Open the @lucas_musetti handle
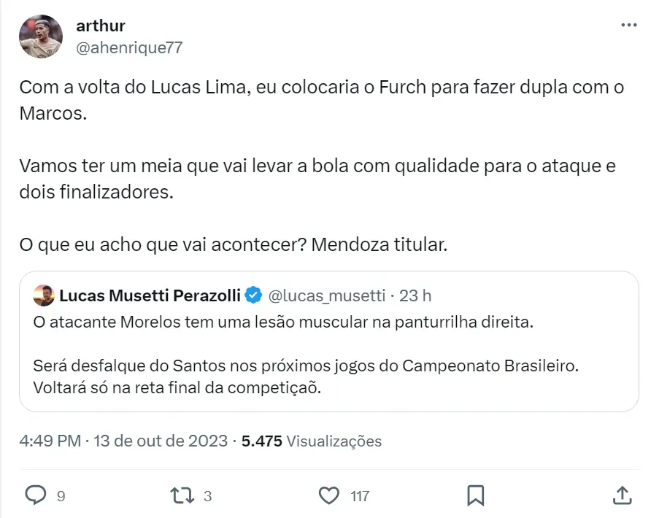 (327, 295)
